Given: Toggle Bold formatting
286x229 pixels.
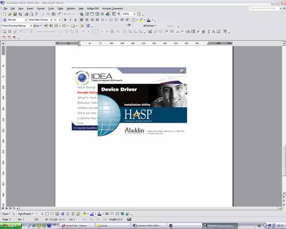Looking at the screenshot, I should [65, 20].
